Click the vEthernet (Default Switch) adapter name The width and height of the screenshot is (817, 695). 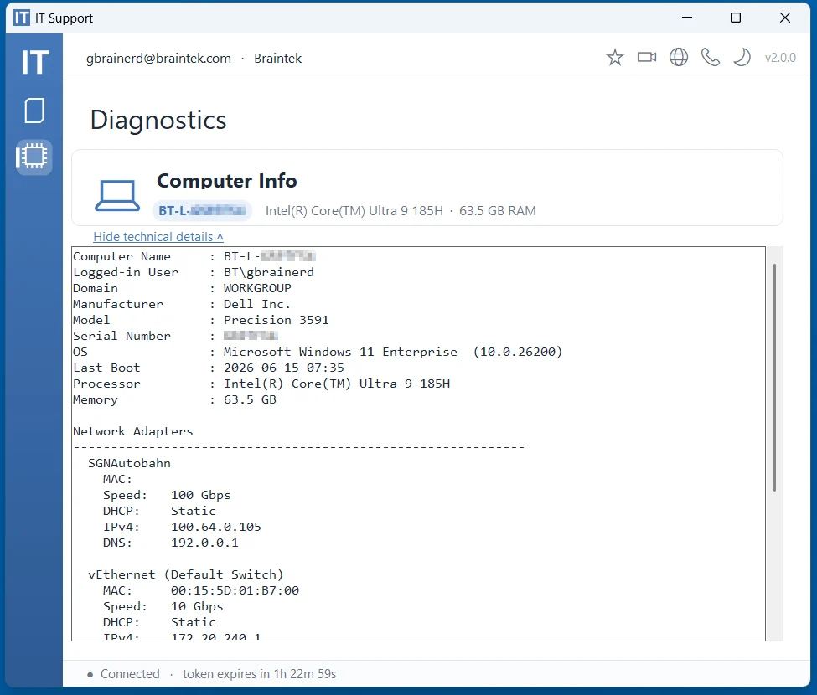pyautogui.click(x=186, y=574)
